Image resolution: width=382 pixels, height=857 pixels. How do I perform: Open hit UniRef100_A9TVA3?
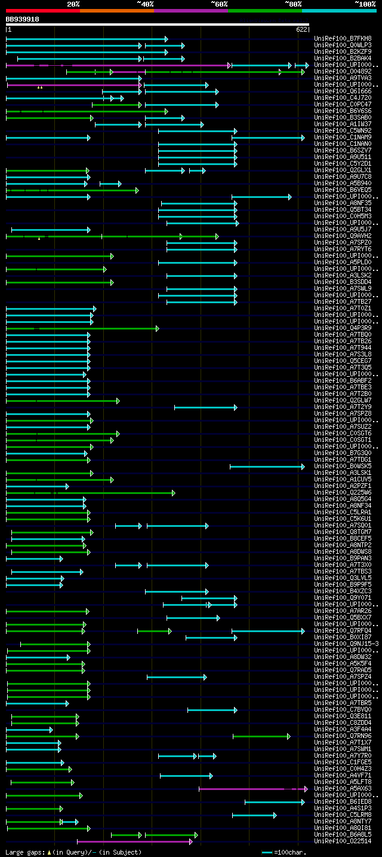coord(343,78)
